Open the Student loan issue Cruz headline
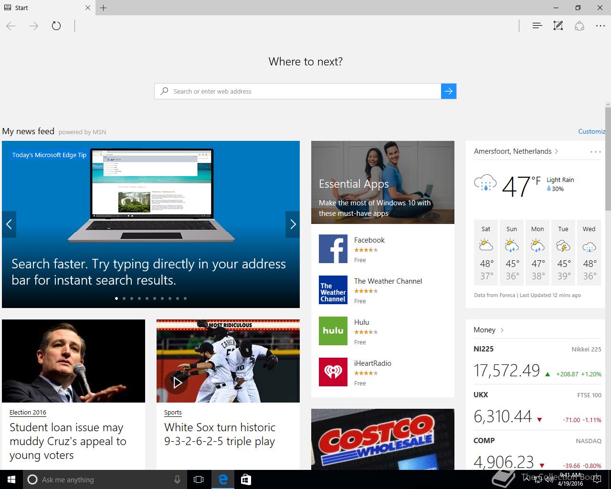611x489 pixels. [x=68, y=441]
